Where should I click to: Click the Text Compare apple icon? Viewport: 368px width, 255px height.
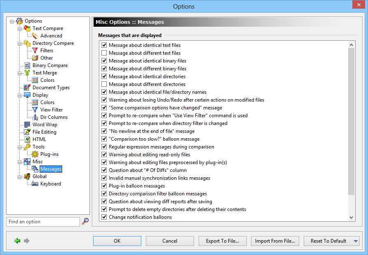(x=27, y=28)
